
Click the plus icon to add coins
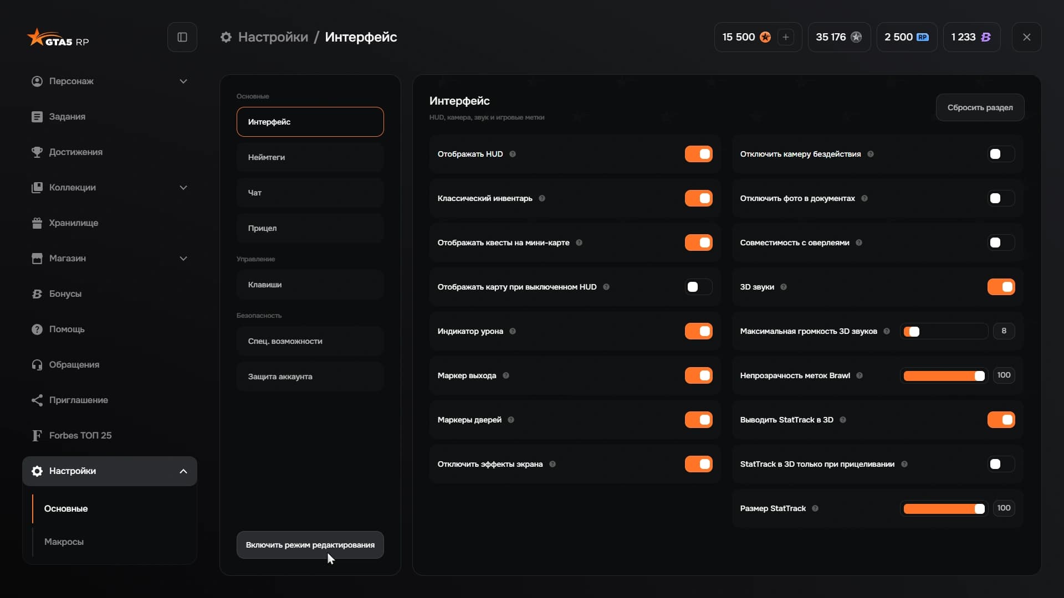click(x=785, y=37)
